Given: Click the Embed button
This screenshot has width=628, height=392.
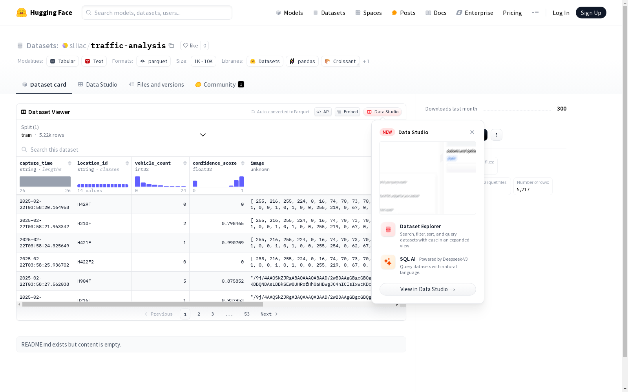Looking at the screenshot, I should coord(347,112).
